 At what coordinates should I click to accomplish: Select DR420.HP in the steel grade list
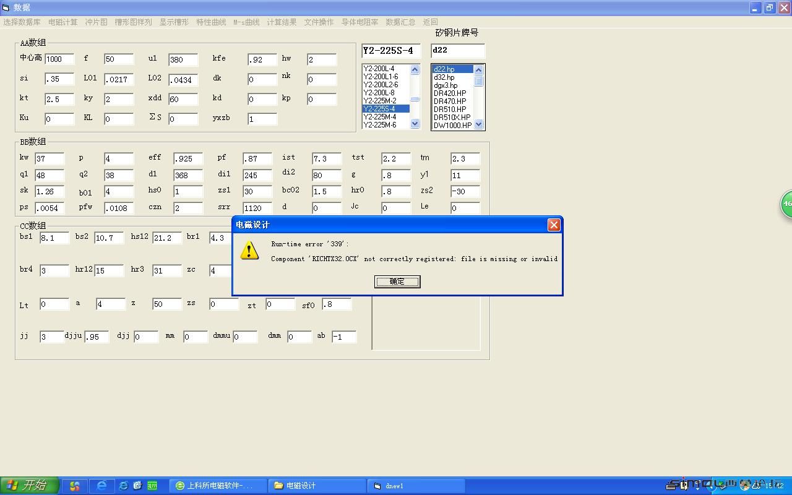452,93
